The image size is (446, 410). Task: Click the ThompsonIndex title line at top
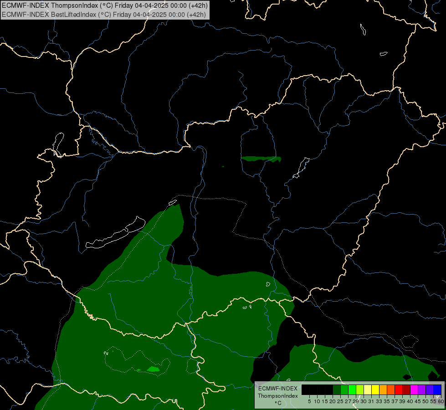point(105,5)
